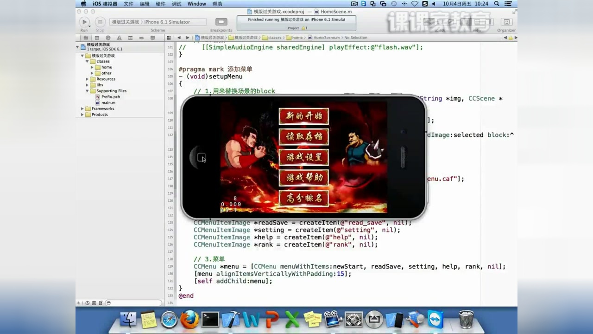The image size is (593, 334).
Task: Go back with the jump bar left arrow
Action: (179, 38)
